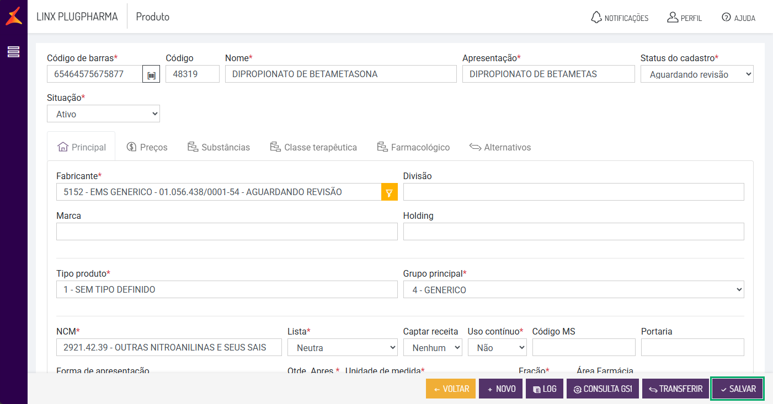This screenshot has height=404, width=773.
Task: Click the Voltar button
Action: 451,389
